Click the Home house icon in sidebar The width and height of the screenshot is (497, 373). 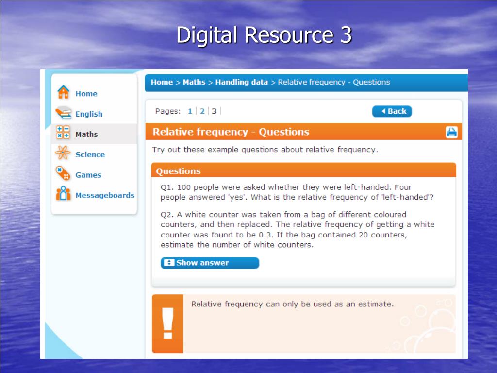tap(64, 92)
